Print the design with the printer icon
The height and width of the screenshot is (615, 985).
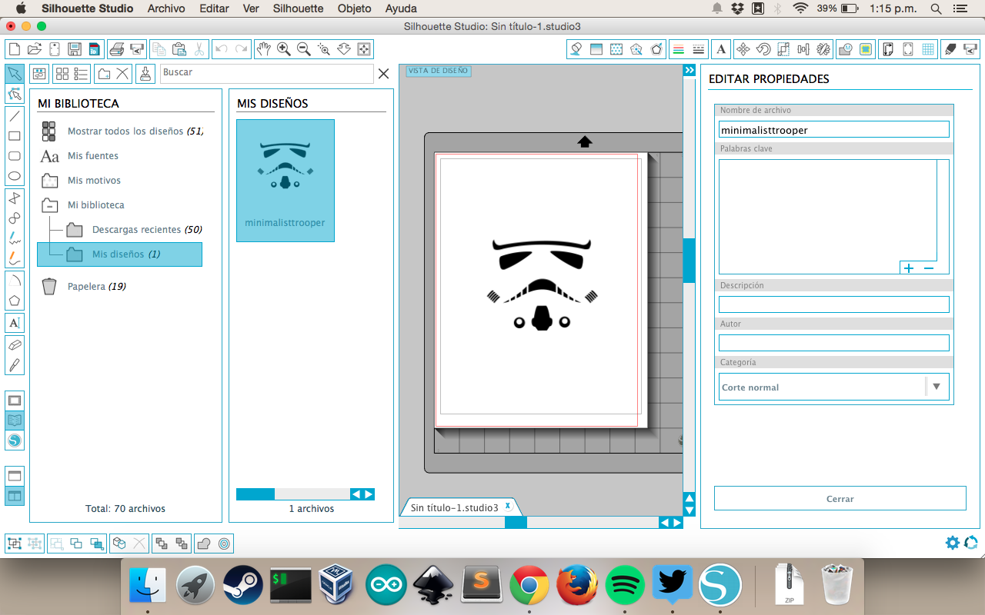tap(117, 49)
